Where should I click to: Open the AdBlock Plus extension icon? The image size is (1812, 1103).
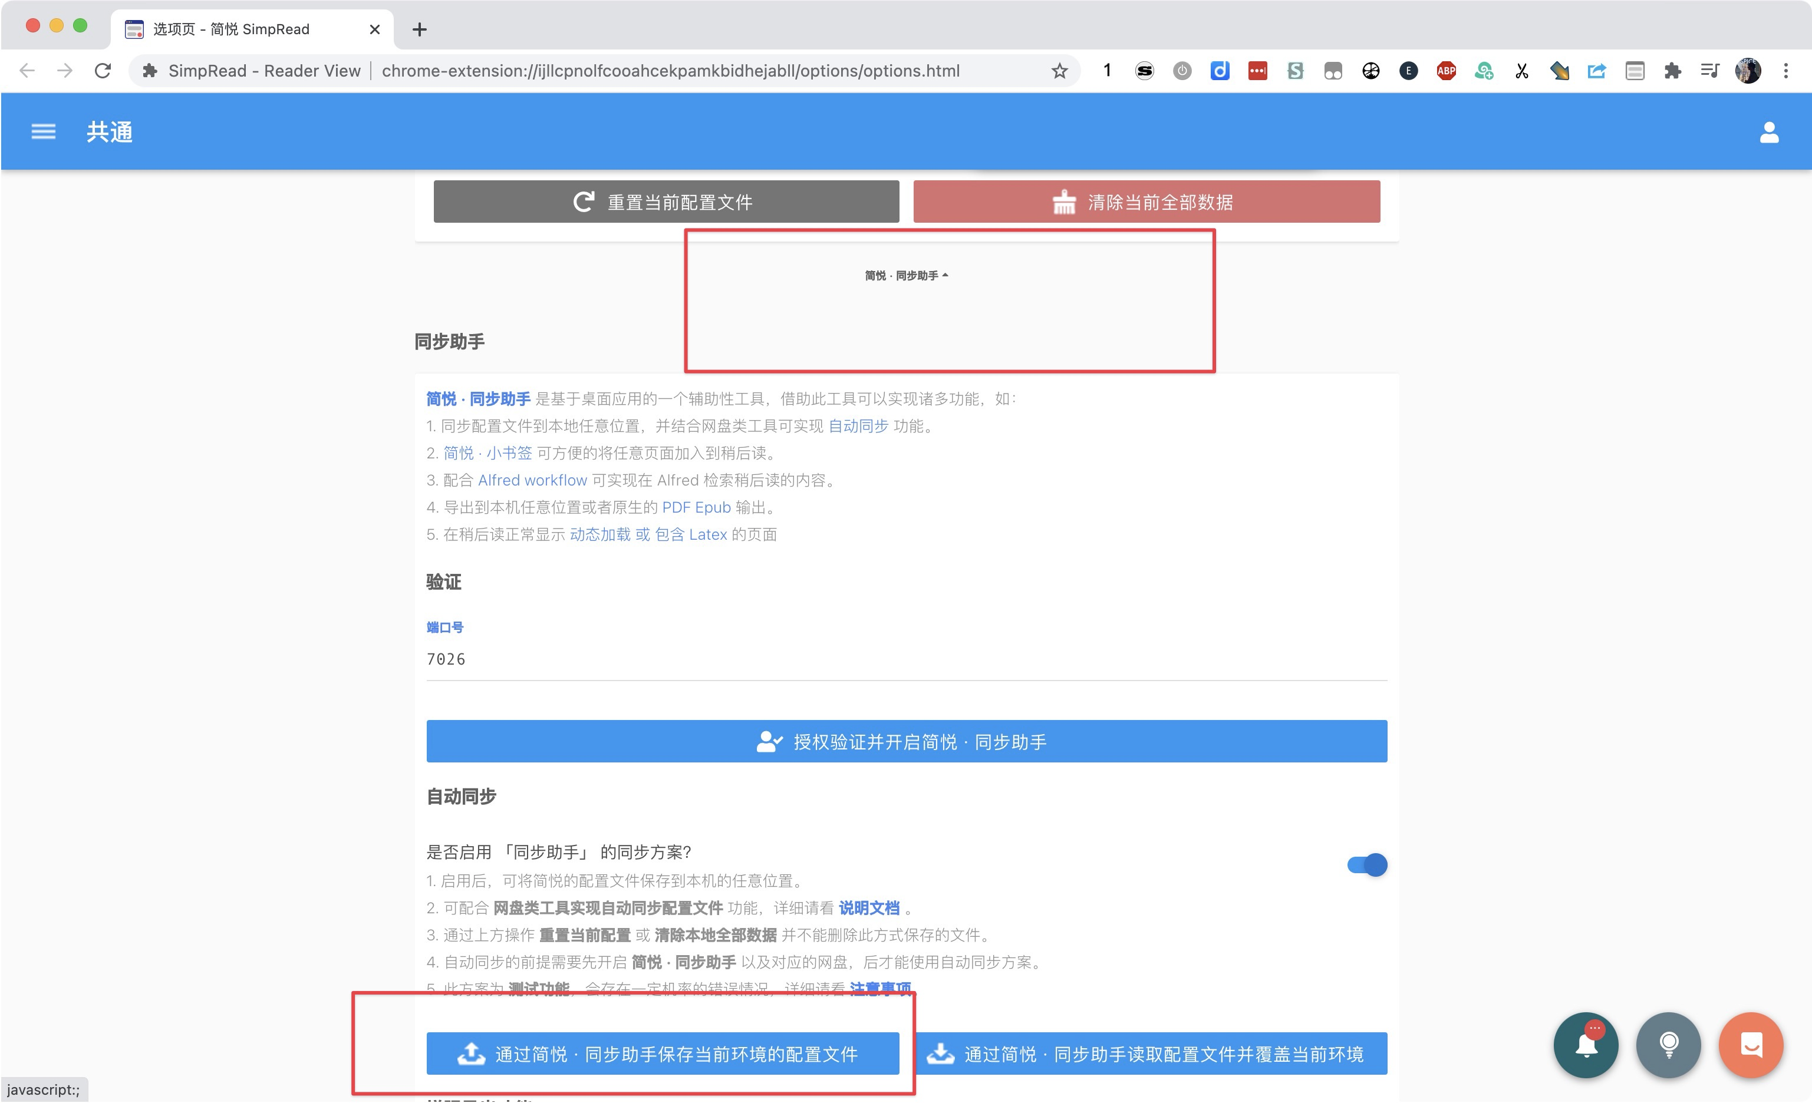click(x=1446, y=71)
